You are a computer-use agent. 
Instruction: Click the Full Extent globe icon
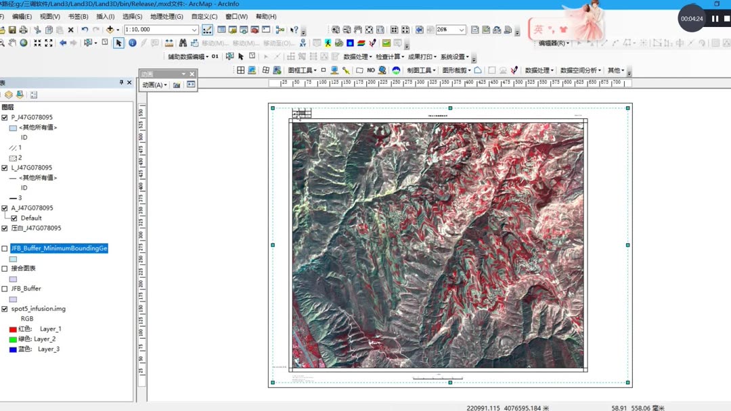tap(23, 42)
